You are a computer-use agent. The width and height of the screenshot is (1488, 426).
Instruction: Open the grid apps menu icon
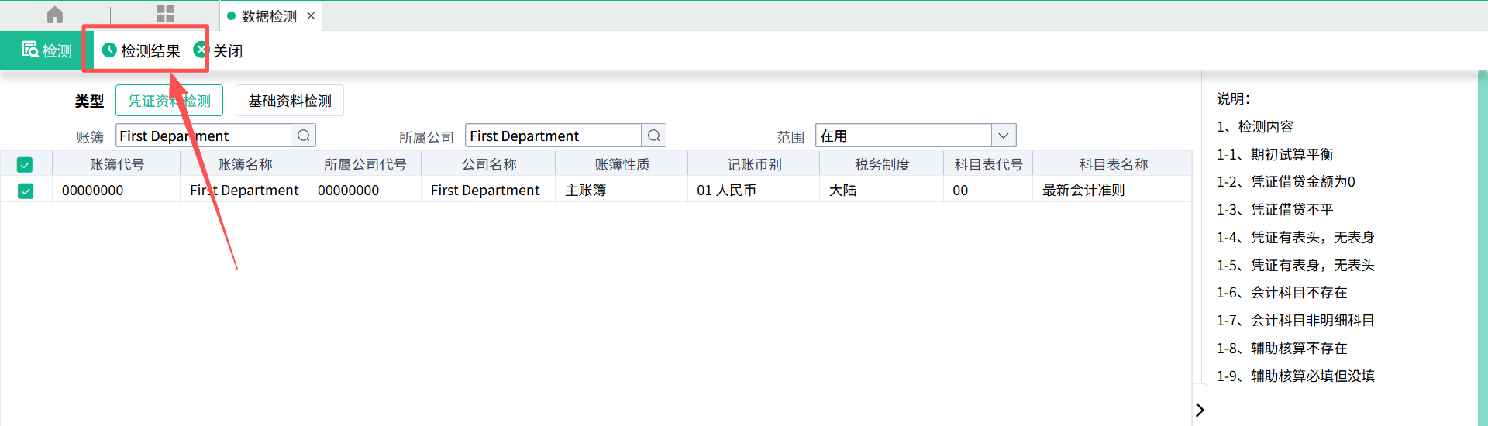[x=165, y=15]
